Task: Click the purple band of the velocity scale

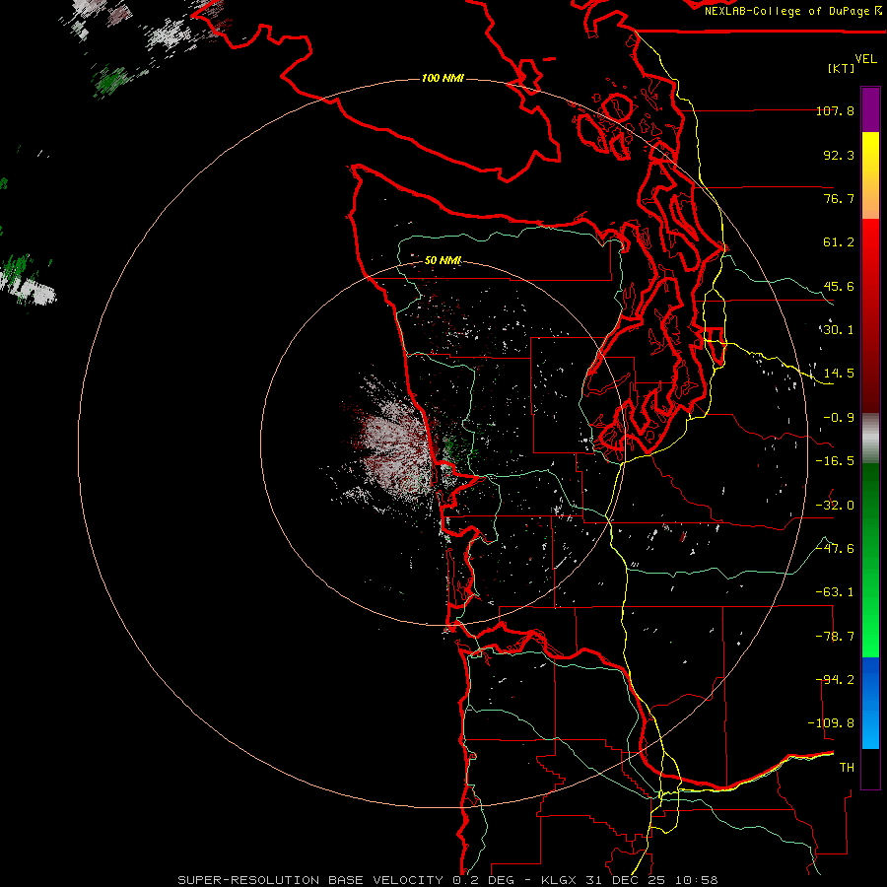Action: tap(870, 109)
